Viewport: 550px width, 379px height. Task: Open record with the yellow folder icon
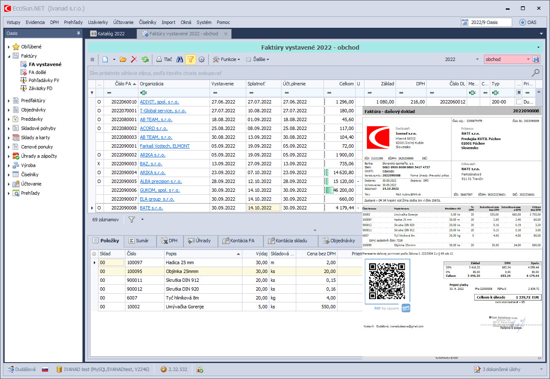pos(123,59)
